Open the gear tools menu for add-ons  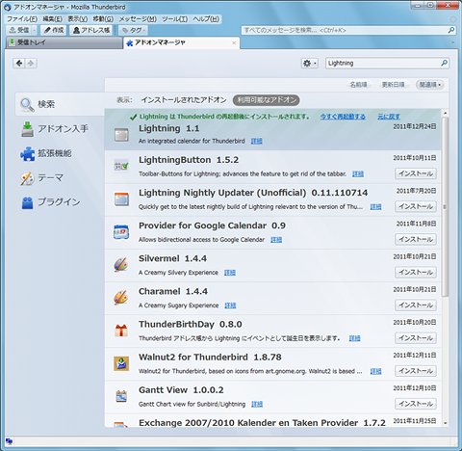309,64
